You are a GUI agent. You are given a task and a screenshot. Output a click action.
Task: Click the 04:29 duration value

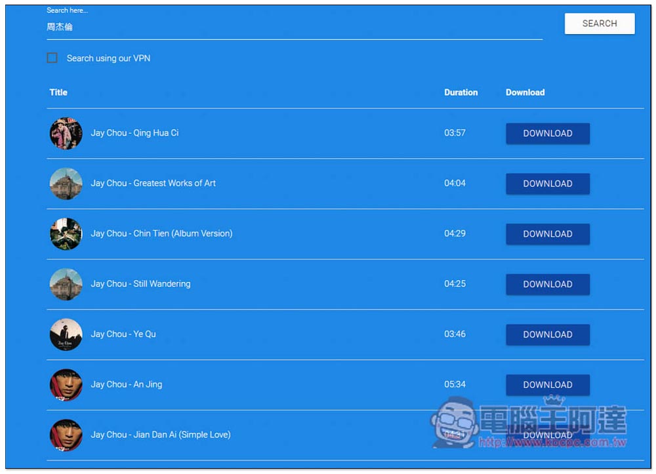click(455, 233)
